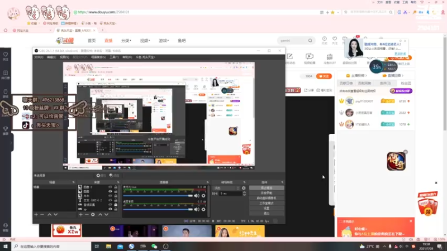Open File Explorer from the Windows taskbar

pyautogui.click(x=108, y=247)
